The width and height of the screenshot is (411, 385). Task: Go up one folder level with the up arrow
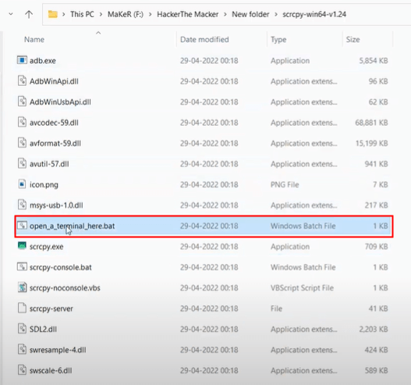coord(29,14)
